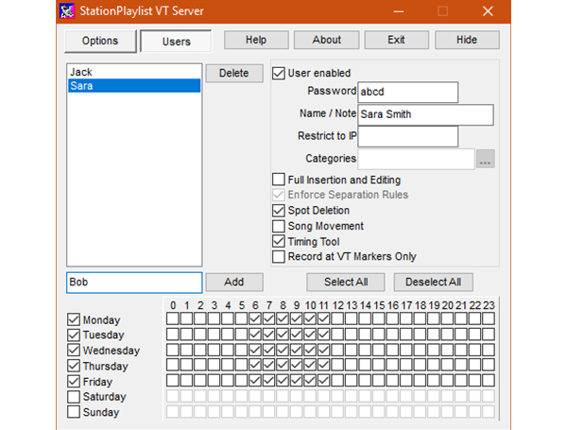Click the StationPlaylist app icon in title bar

click(67, 10)
